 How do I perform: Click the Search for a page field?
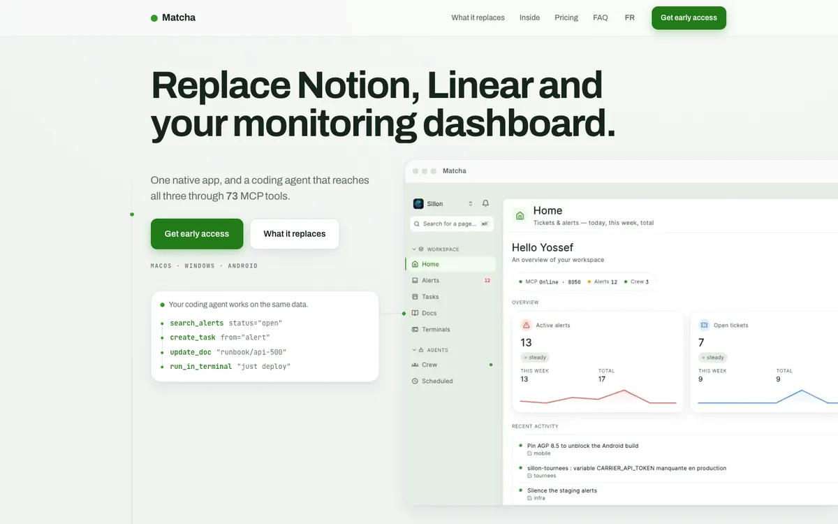452,224
